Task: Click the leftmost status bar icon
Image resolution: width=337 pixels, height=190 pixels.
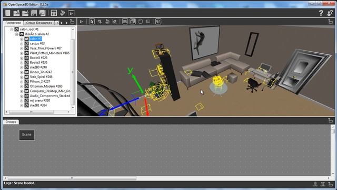Action: point(315,184)
